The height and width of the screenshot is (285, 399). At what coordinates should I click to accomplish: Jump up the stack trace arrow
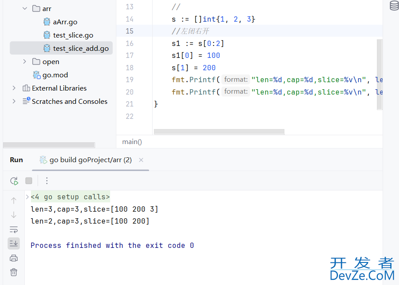point(14,201)
